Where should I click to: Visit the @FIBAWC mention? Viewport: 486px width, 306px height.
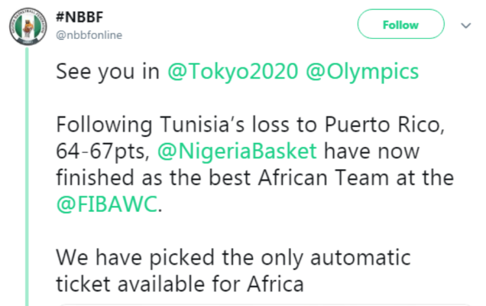[107, 204]
